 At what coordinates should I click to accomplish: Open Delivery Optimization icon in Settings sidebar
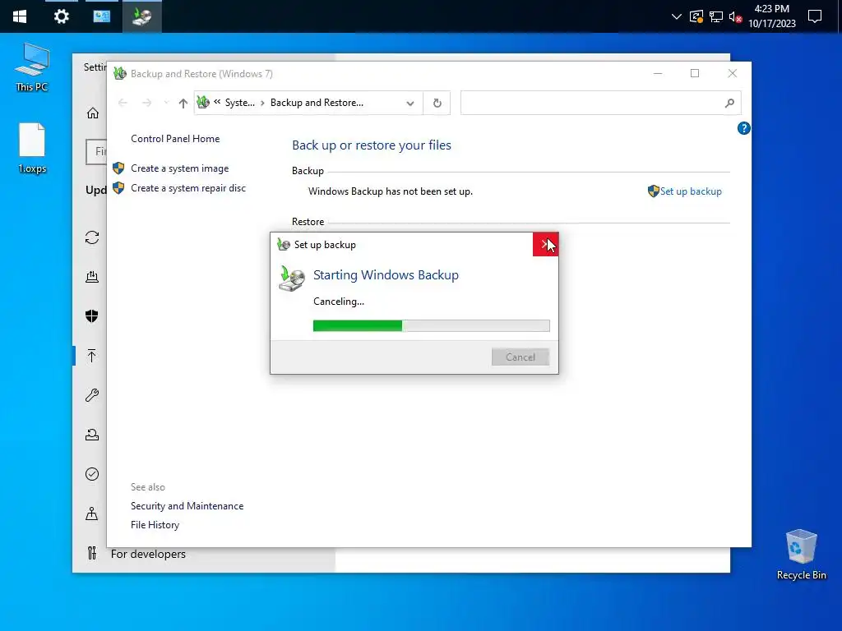tap(92, 277)
